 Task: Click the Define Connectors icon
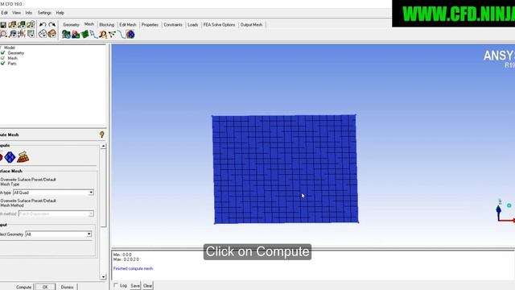pyautogui.click(x=112, y=34)
